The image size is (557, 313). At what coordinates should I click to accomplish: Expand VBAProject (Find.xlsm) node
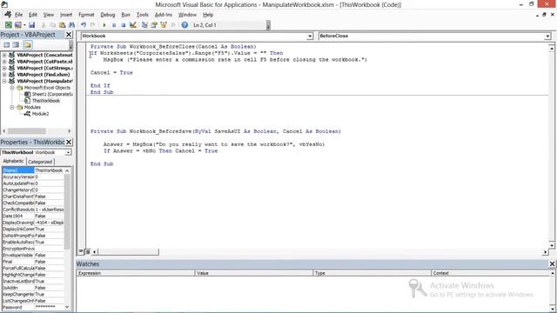click(4, 75)
